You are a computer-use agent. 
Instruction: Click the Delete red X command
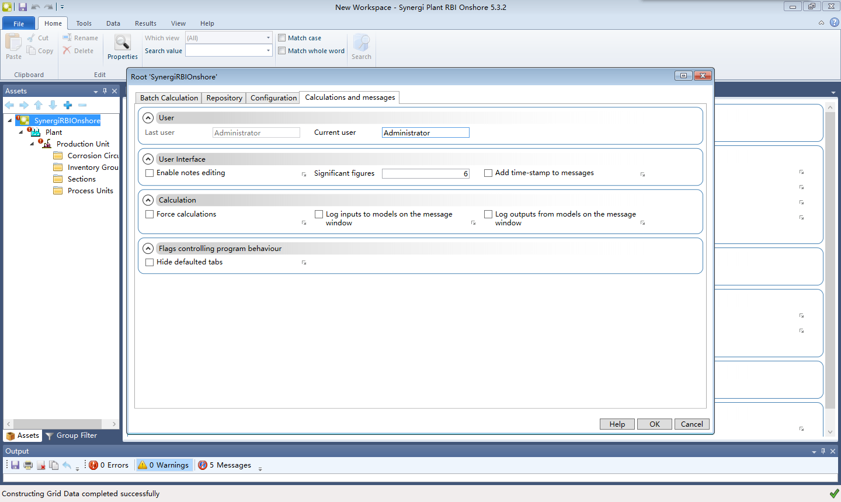coord(78,51)
